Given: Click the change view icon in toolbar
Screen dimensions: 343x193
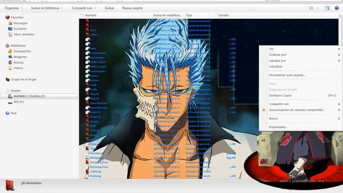Looking at the screenshot, I should click(x=311, y=8).
